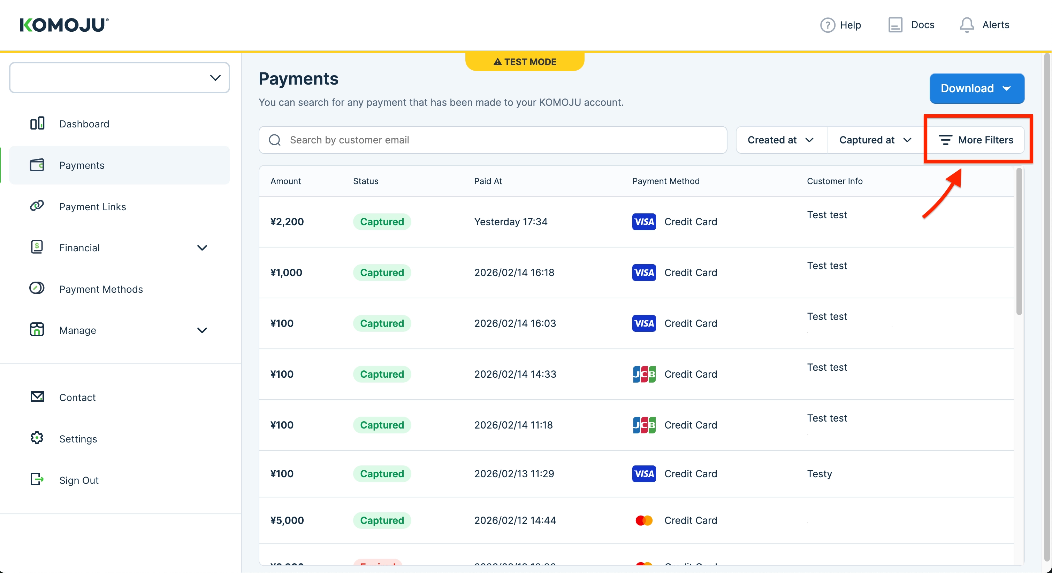
Task: Open the account selector dropdown
Action: [119, 78]
